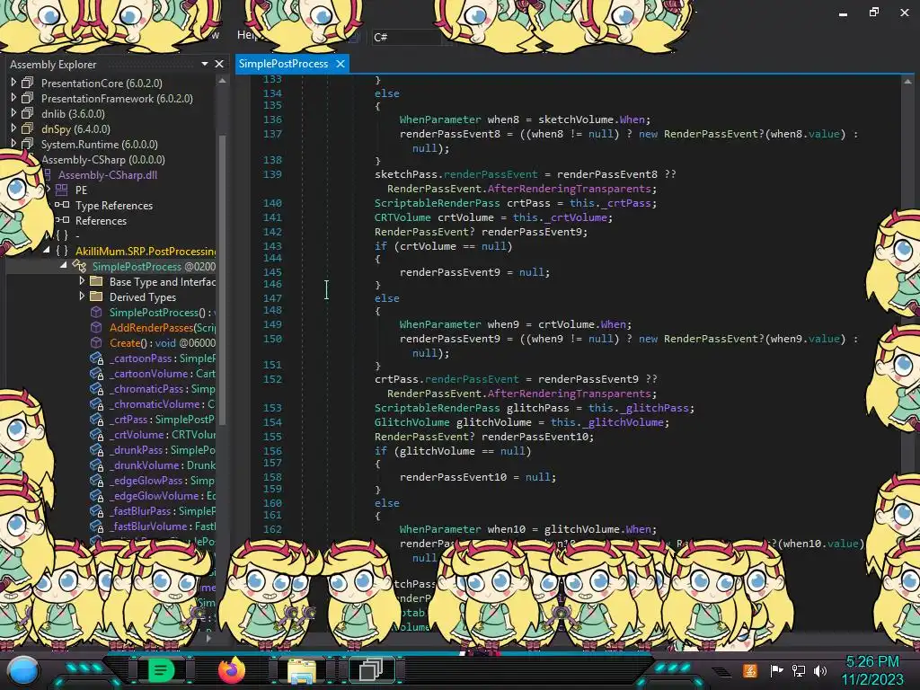Follow the AfterRenderingTransparents reference on line 139
Image resolution: width=920 pixels, height=690 pixels.
tap(569, 189)
